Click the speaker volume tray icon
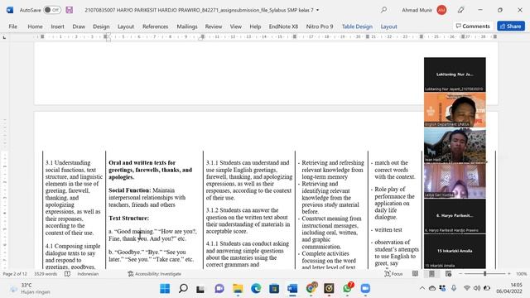This screenshot has width=530, height=298. pos(477,288)
